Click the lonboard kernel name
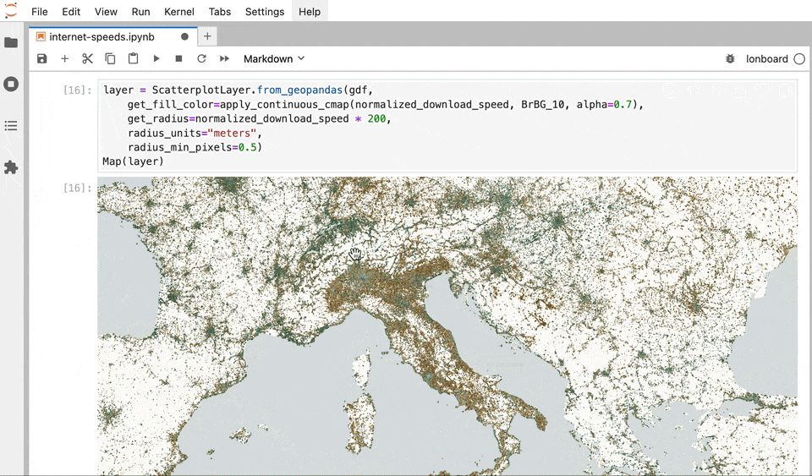 click(x=766, y=59)
